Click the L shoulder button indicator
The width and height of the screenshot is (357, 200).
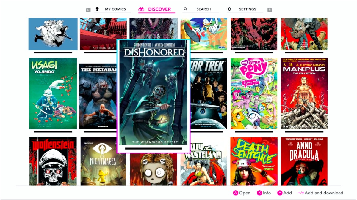pyautogui.click(x=88, y=10)
